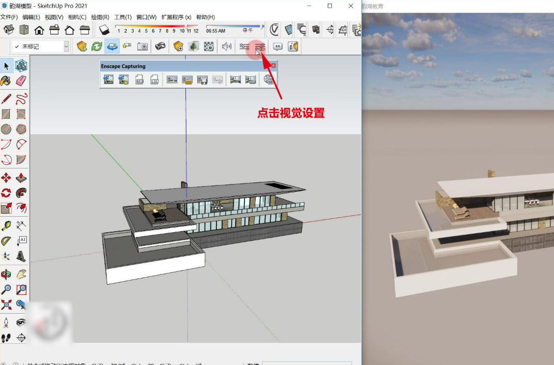
Task: Open the 绘图(R) menu
Action: [100, 17]
